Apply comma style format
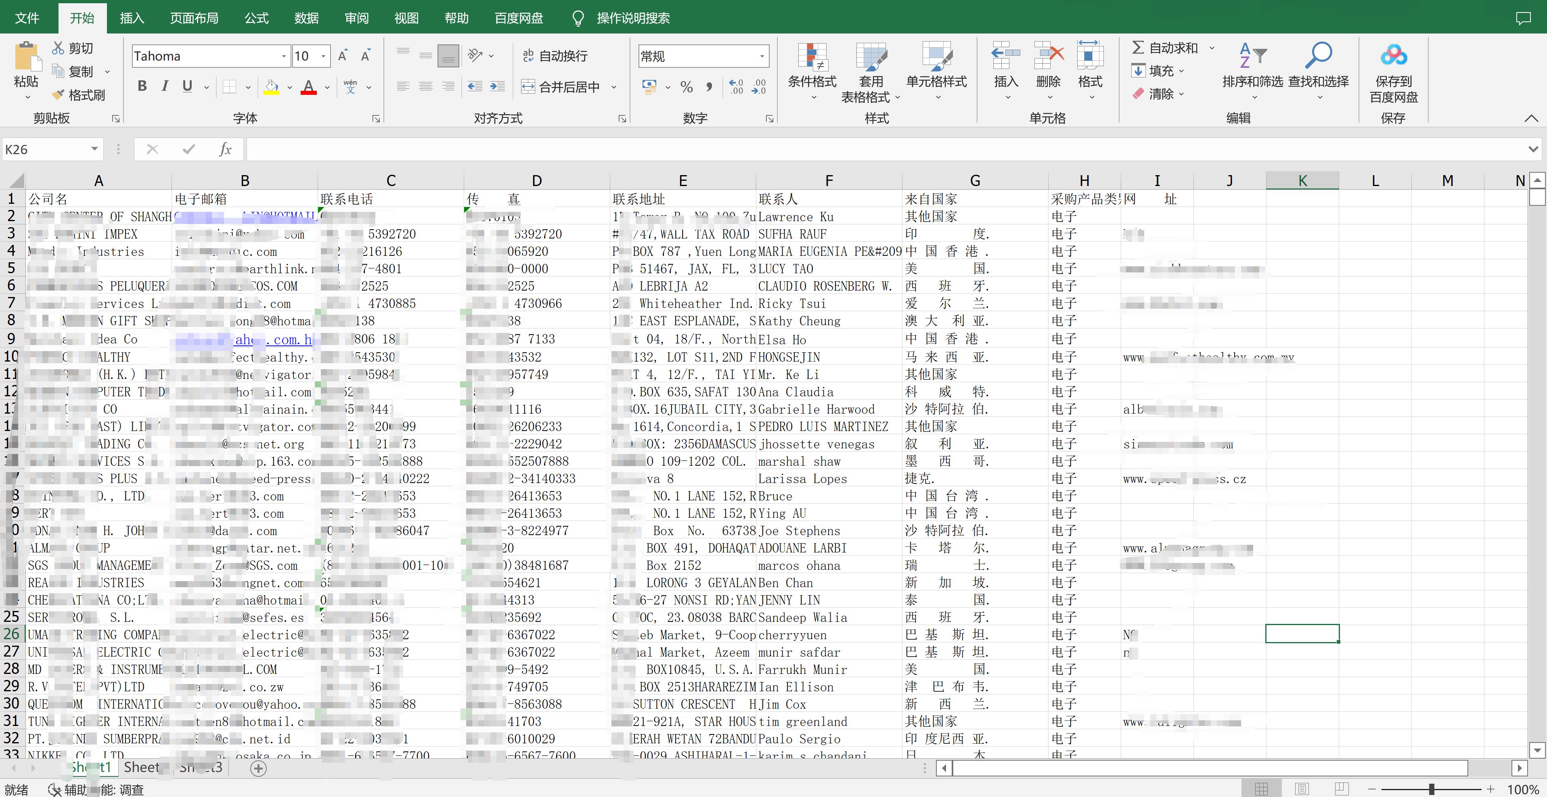 709,87
